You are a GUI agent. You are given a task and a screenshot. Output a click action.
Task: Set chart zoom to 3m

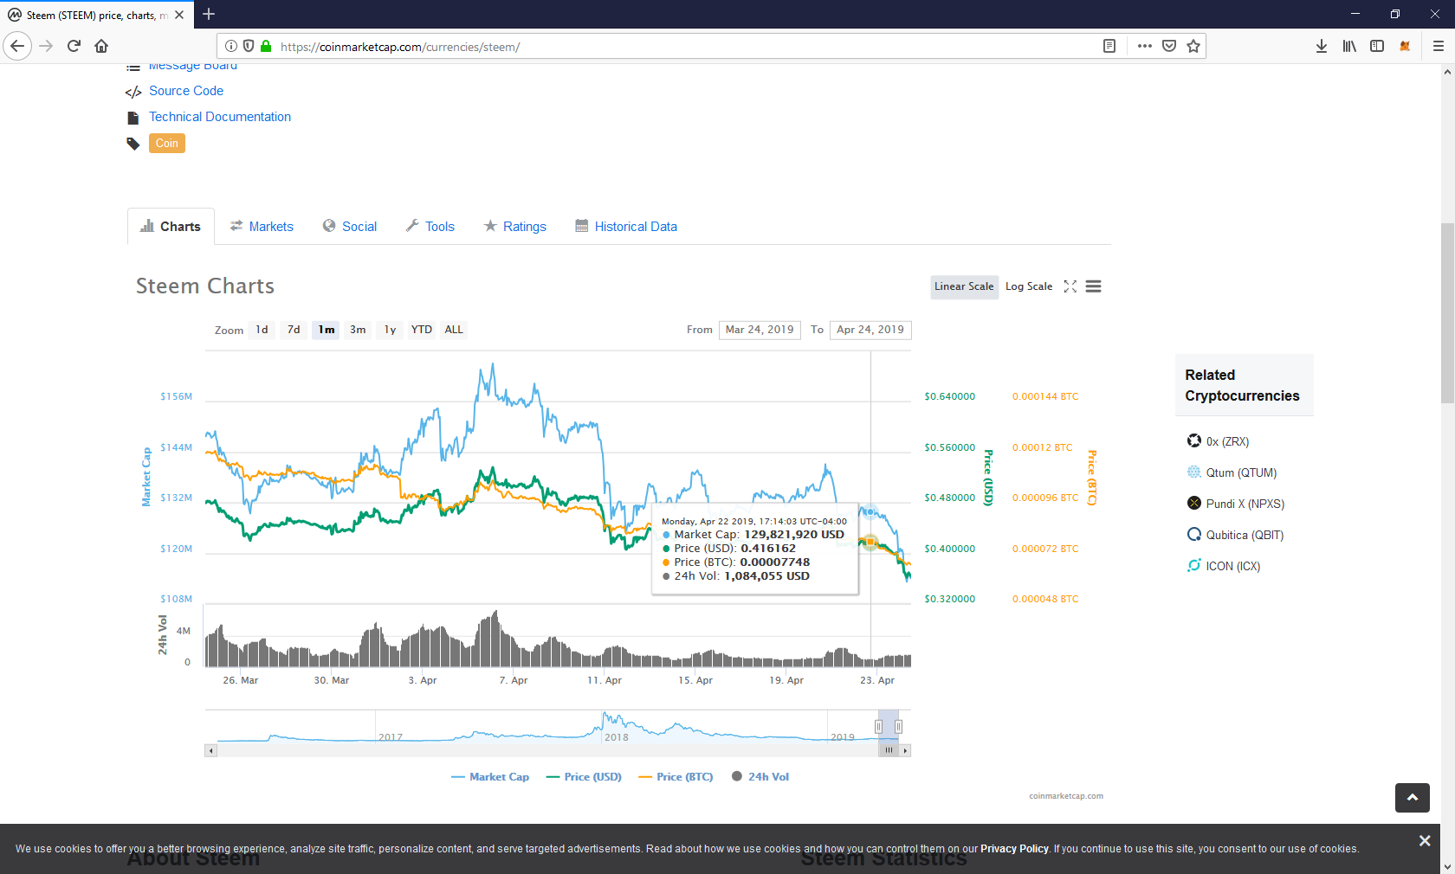point(358,330)
